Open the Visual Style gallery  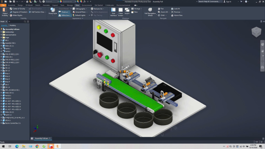53,11
